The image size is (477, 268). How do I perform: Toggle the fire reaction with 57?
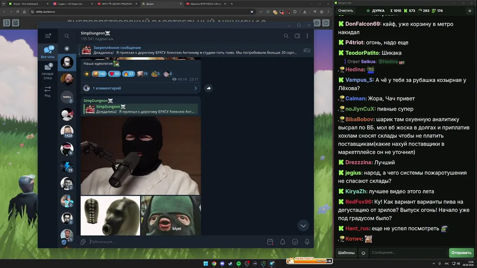point(129,74)
